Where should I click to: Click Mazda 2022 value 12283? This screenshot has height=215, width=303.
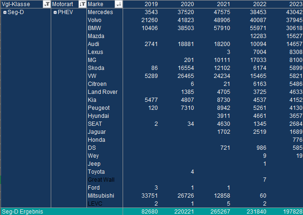(258, 36)
